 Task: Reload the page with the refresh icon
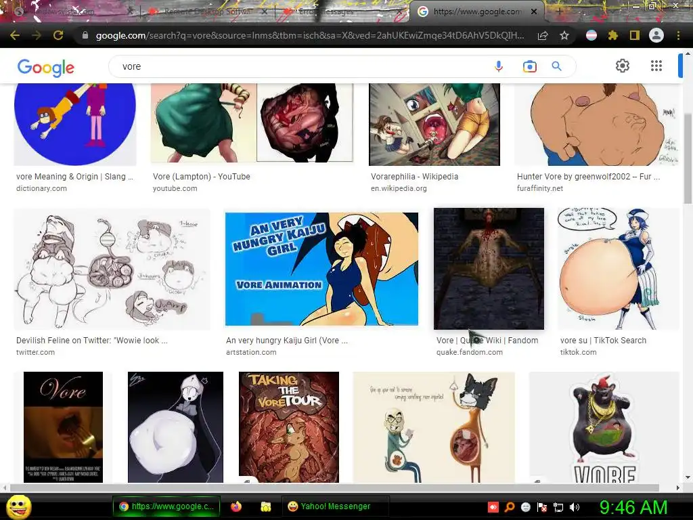click(x=58, y=35)
